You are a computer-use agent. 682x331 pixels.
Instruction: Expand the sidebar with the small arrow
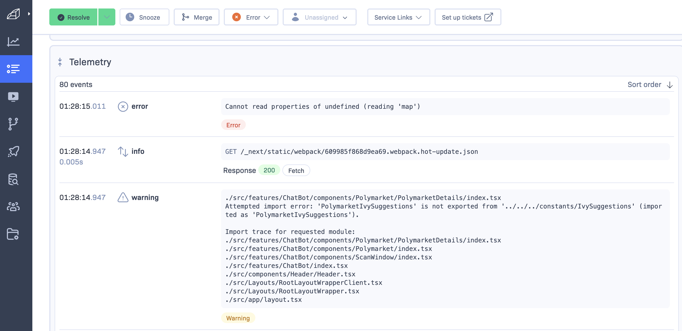[29, 14]
